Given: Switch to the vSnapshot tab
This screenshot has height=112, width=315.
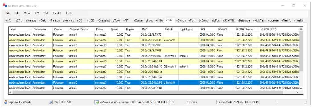Looking at the screenshot, I should click(x=104, y=20).
